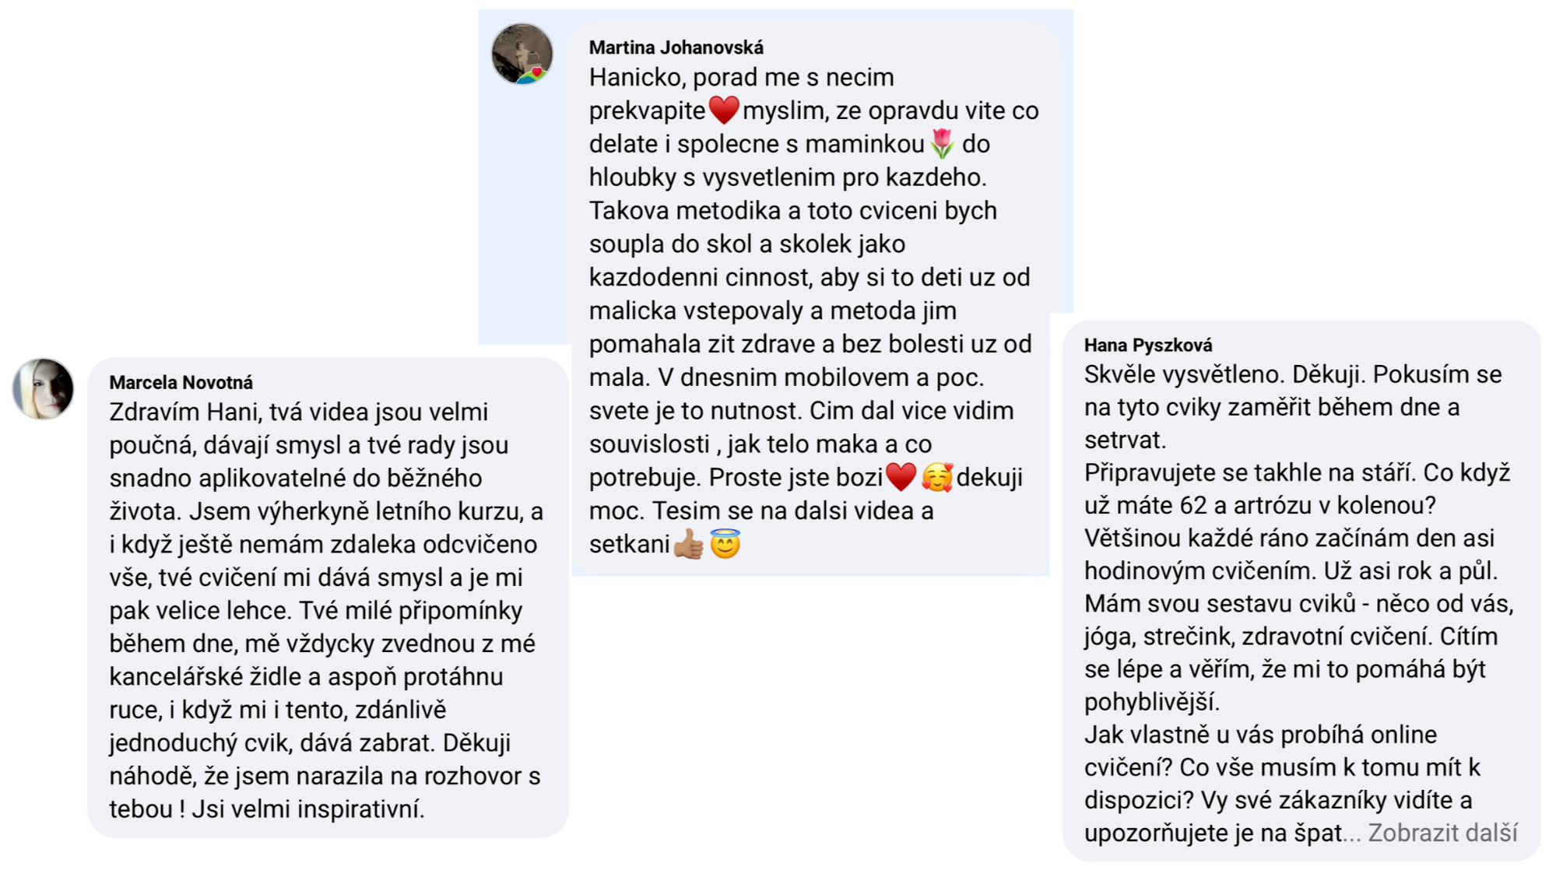Click the line "Hanicko, porad me s necim"

pyautogui.click(x=741, y=77)
